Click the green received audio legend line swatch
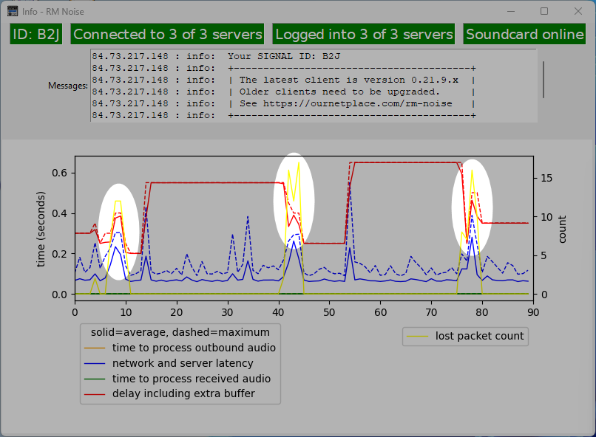The image size is (596, 437). tap(95, 379)
